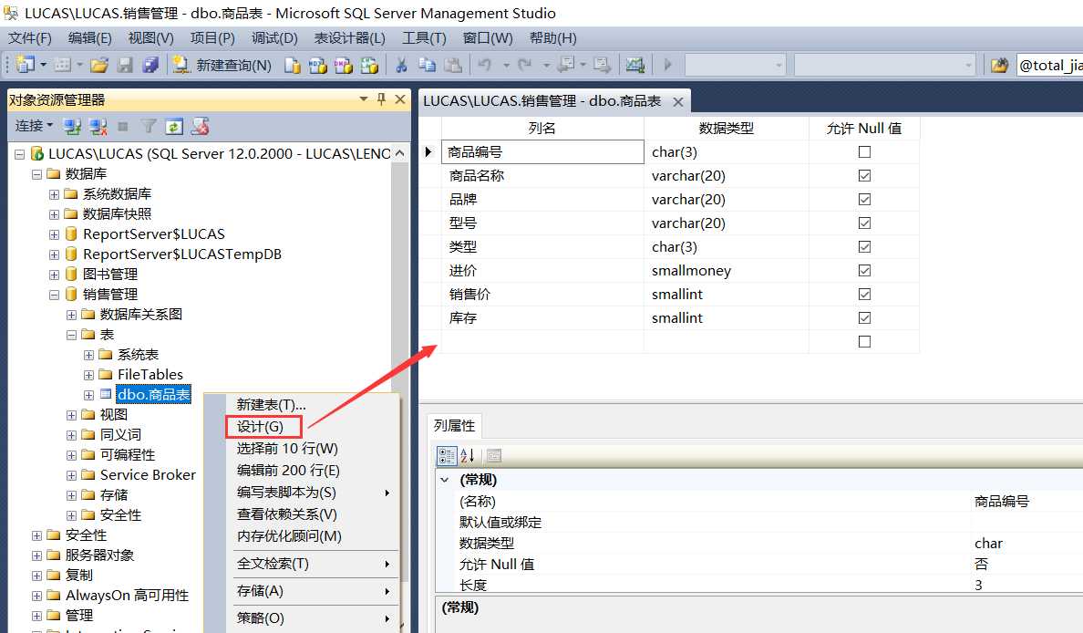Click the Cut scissors icon
Screen dimensions: 1083x633
[401, 65]
